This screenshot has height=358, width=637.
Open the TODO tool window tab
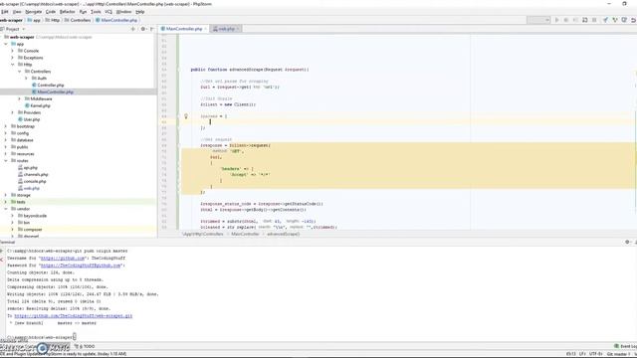coord(86,347)
